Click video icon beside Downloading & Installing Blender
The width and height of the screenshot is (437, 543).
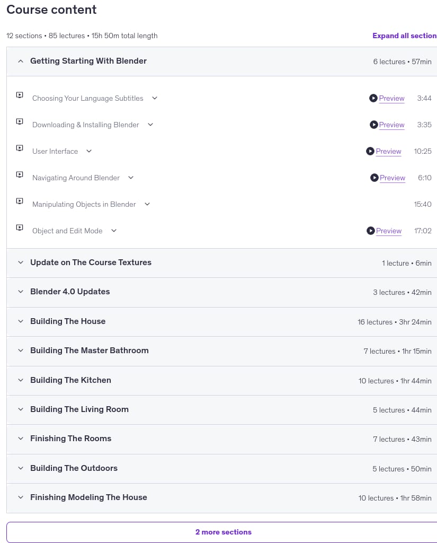tap(20, 121)
